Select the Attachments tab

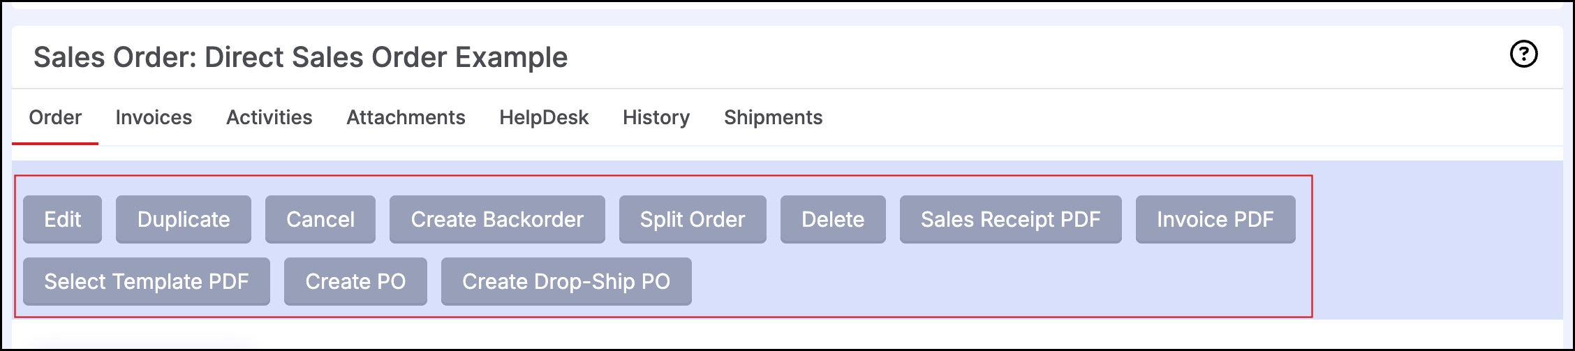tap(406, 117)
